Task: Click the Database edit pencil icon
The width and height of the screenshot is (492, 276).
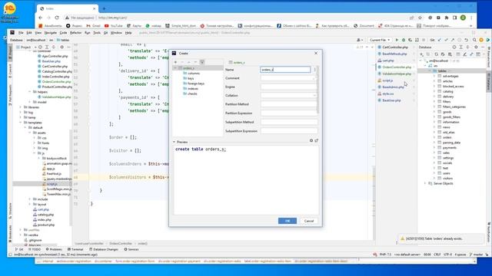Action: [x=464, y=54]
